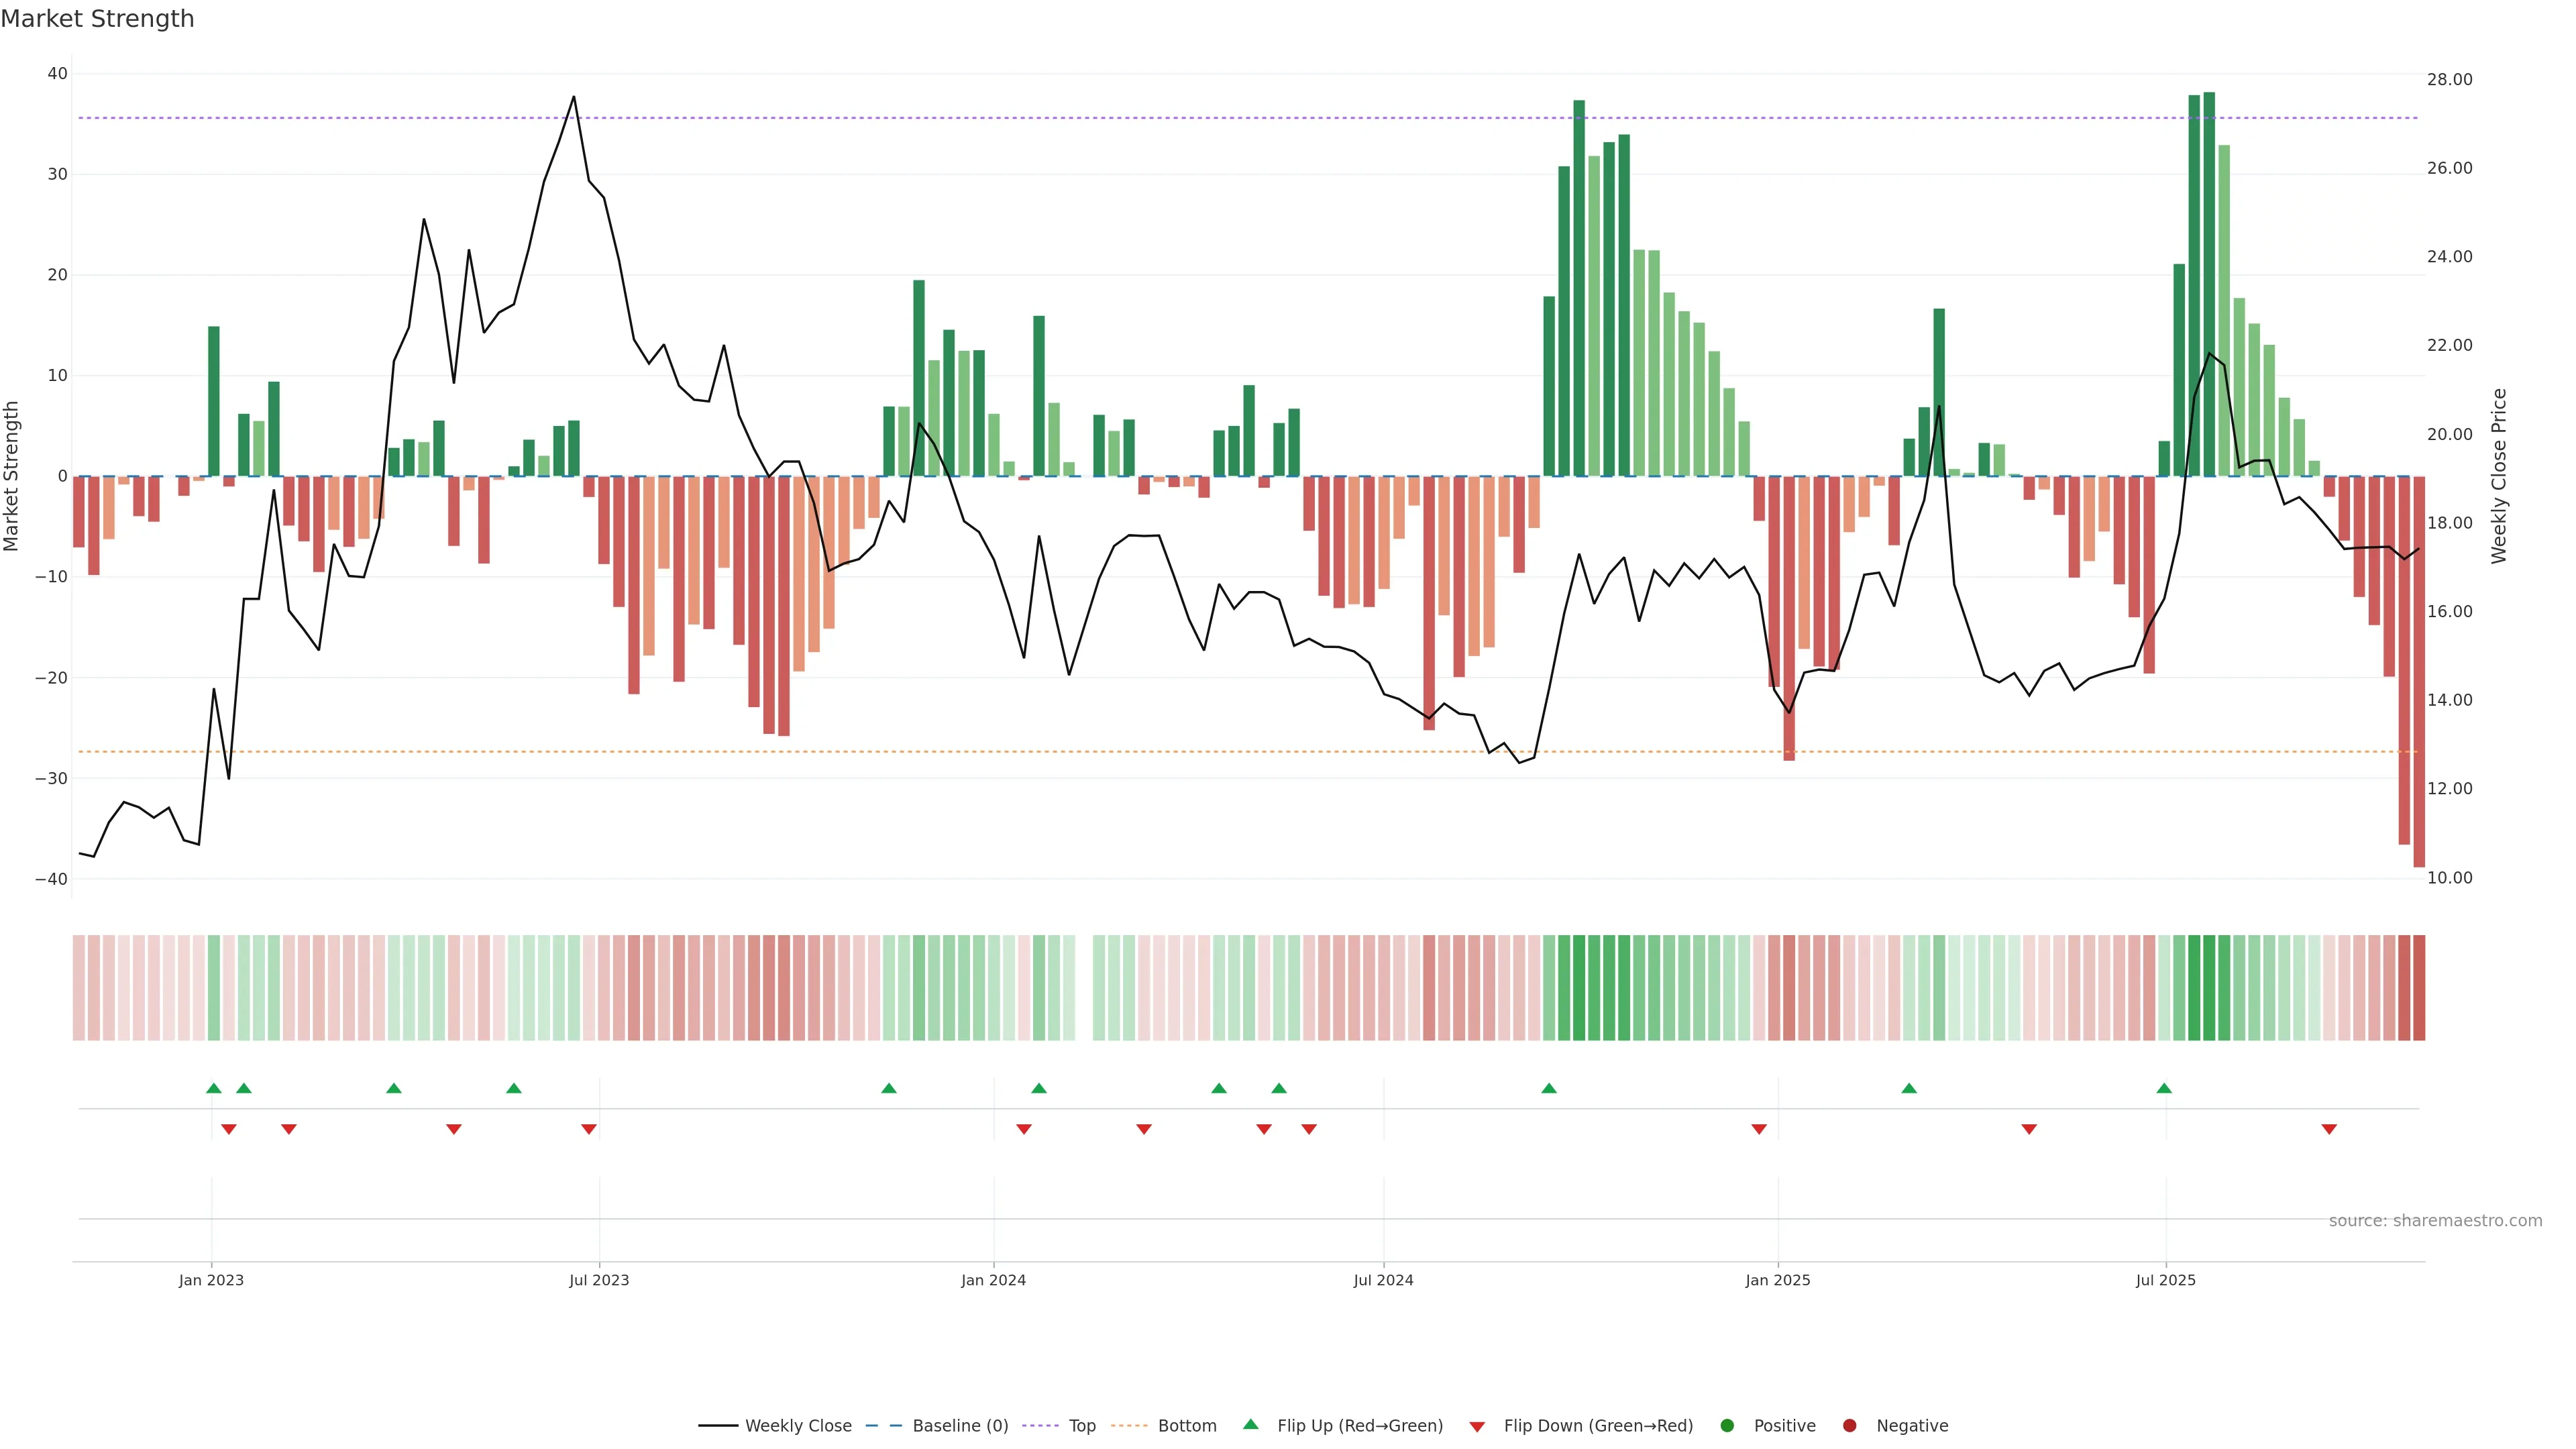Click the source: sharemaestro.com text
Viewport: 2576px width, 1449px height.
point(2435,1221)
